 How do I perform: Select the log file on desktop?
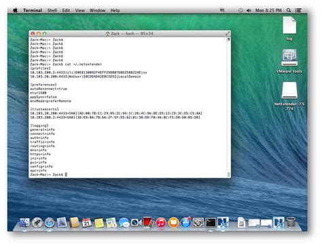click(289, 28)
